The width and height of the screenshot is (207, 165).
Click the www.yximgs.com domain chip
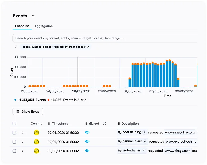pyautogui.click(x=177, y=151)
